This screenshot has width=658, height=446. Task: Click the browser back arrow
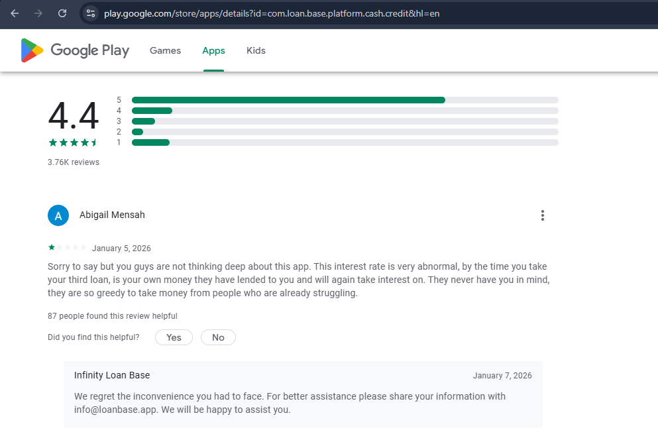click(15, 13)
